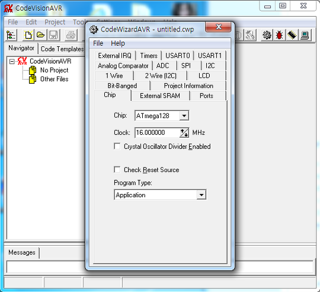Open the ADC tab
This screenshot has height=292, width=320.
[x=162, y=66]
